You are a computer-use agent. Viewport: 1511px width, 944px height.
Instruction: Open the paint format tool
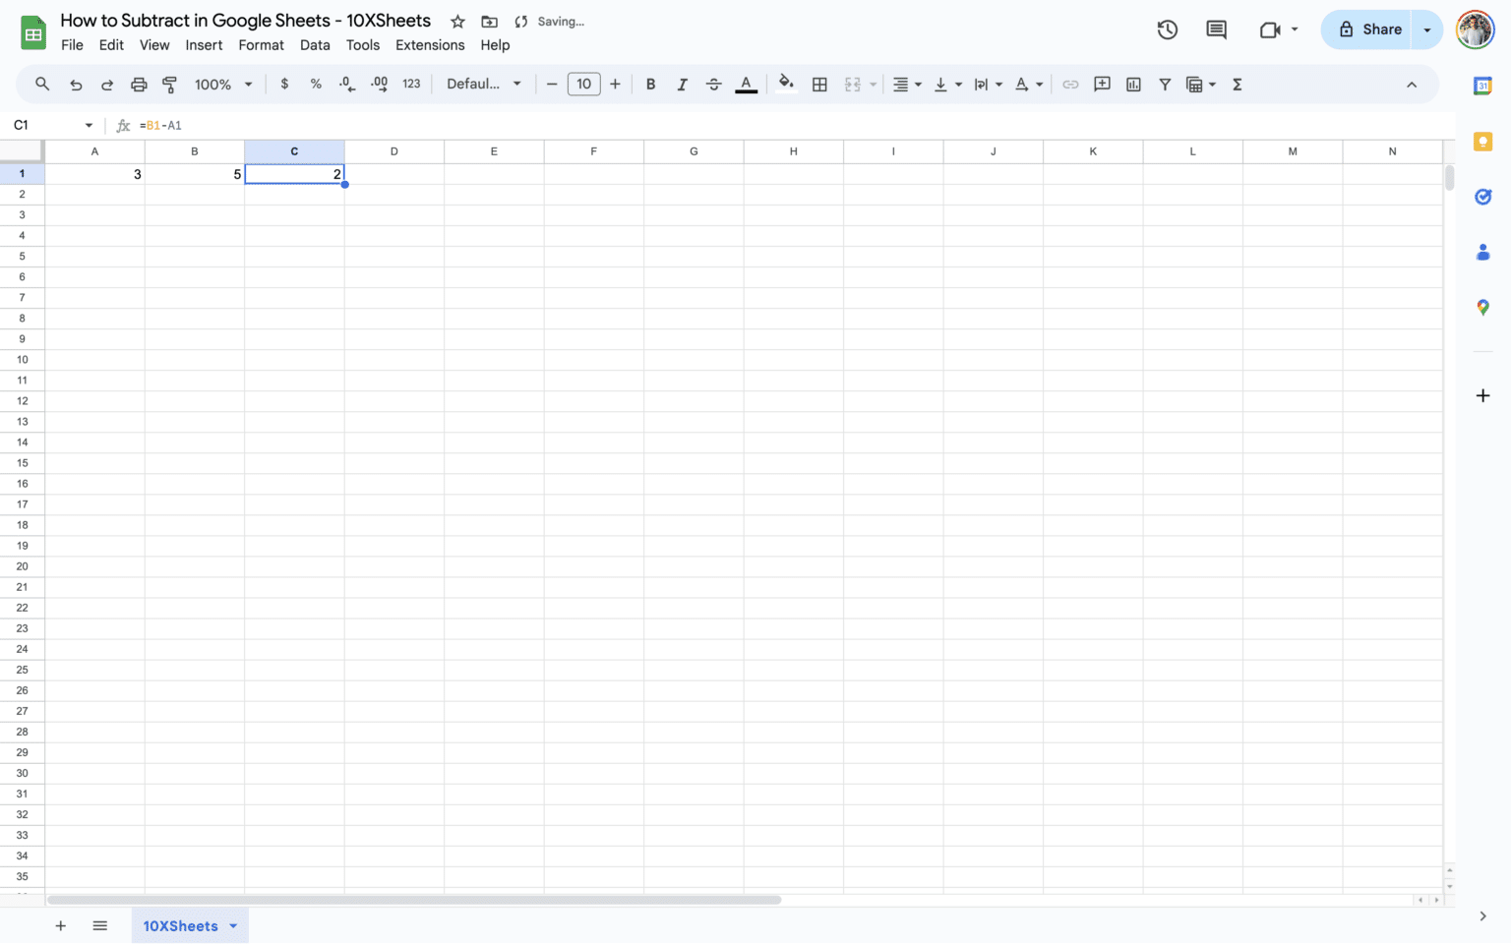coord(169,84)
